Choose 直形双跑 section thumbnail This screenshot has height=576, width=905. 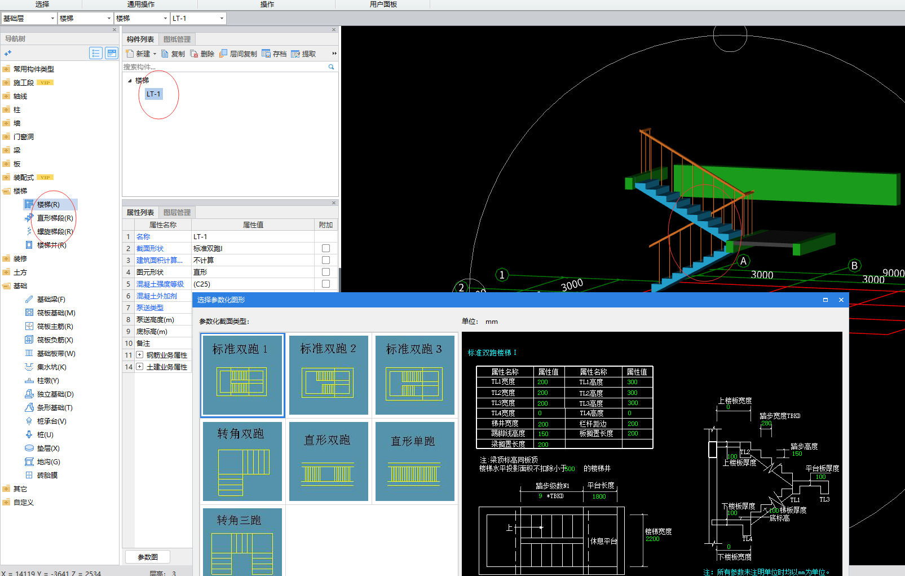tap(328, 461)
